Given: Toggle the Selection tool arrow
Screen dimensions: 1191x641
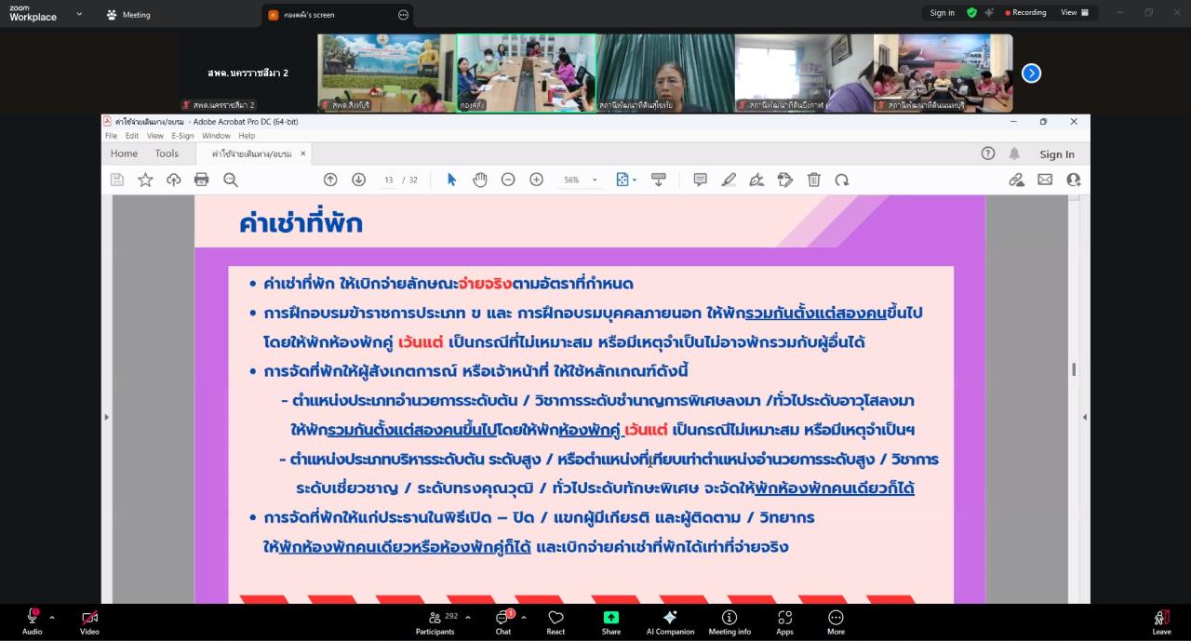Looking at the screenshot, I should (x=452, y=179).
